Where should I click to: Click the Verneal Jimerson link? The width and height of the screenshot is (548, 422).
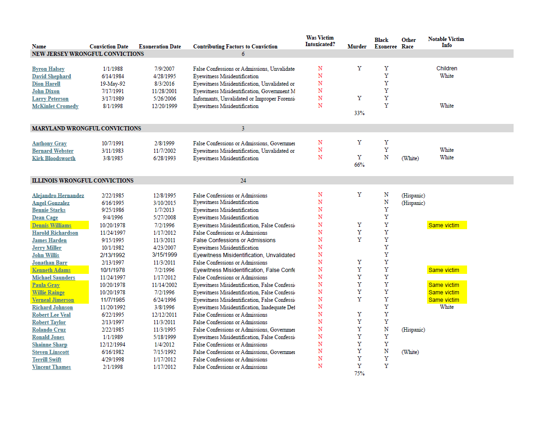(53, 300)
